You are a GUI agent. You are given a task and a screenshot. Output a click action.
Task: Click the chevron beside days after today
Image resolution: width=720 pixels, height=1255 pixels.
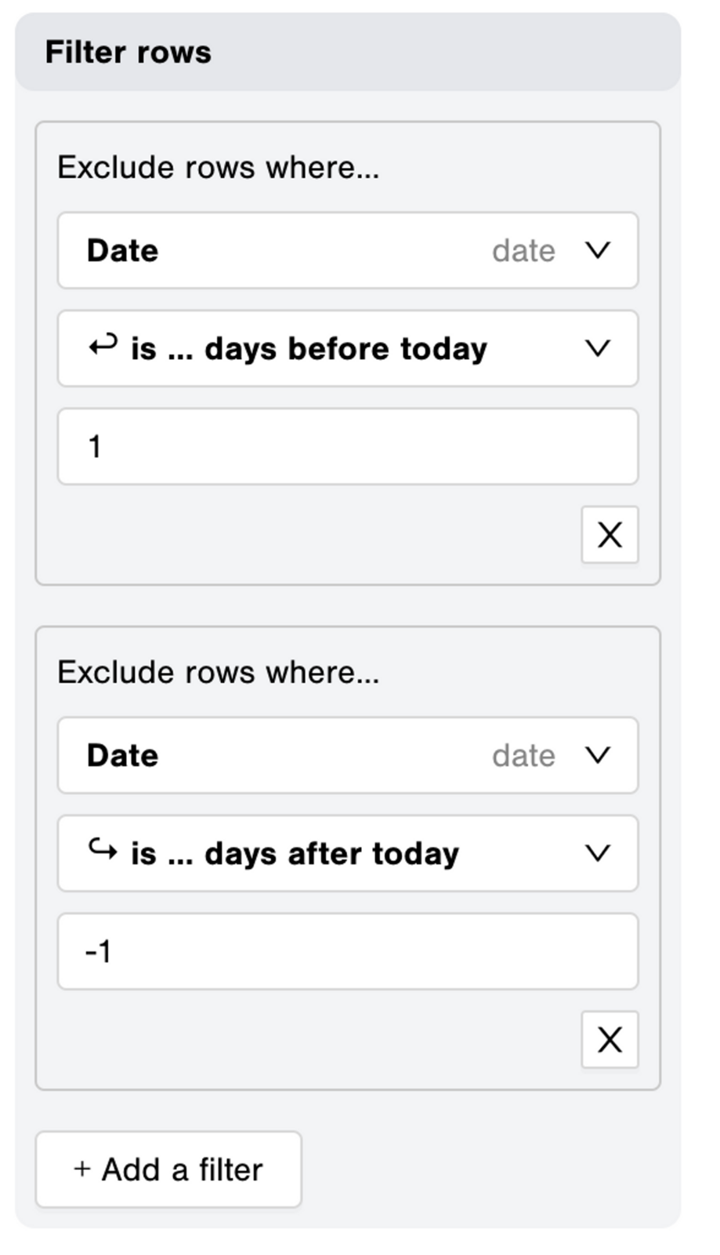[x=598, y=853]
